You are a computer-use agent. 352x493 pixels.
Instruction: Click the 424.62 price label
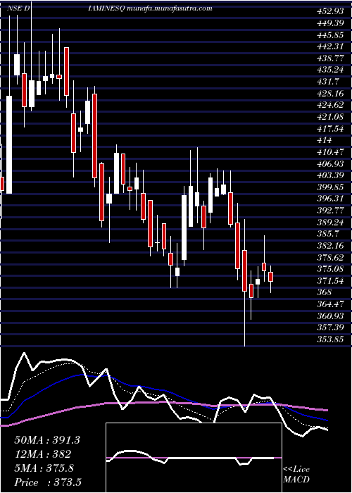330,106
